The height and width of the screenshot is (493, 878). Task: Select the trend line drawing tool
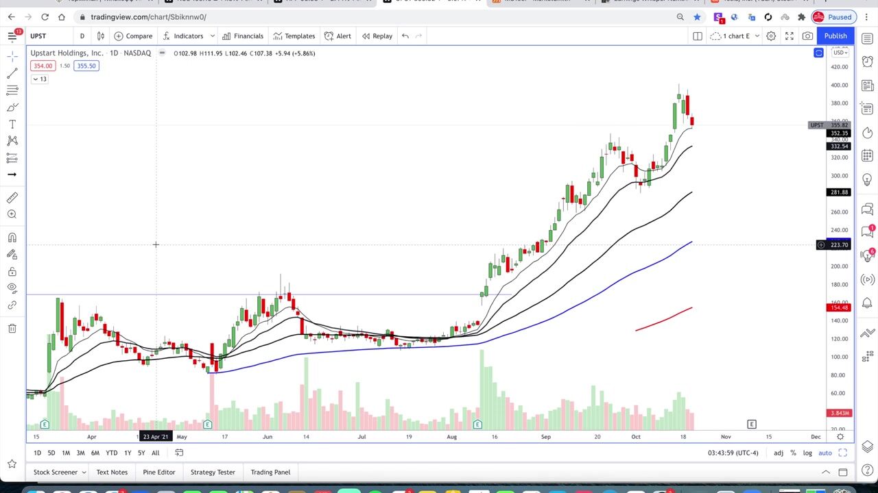coord(12,74)
